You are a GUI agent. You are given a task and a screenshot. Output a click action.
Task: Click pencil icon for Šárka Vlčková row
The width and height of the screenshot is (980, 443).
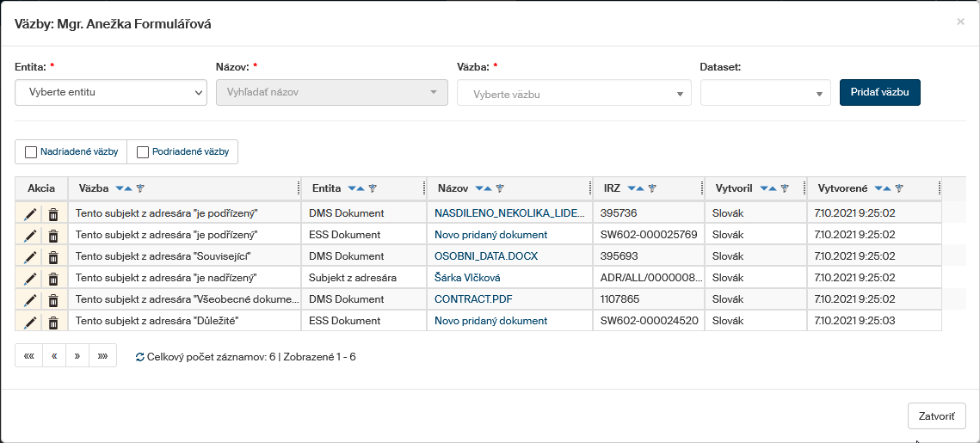[30, 278]
